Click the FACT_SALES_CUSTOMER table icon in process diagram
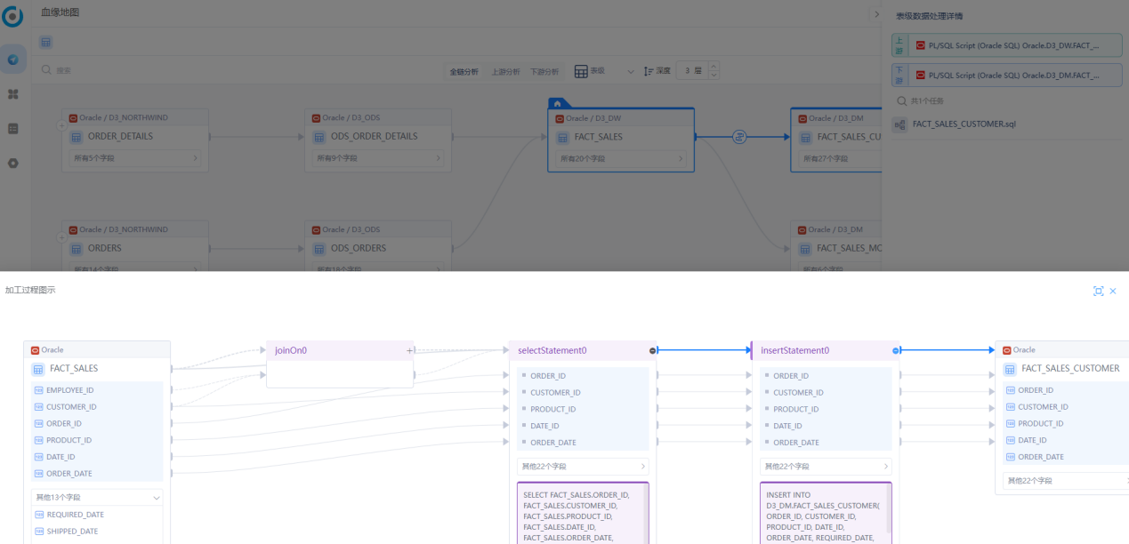The image size is (1129, 544). tap(1010, 369)
